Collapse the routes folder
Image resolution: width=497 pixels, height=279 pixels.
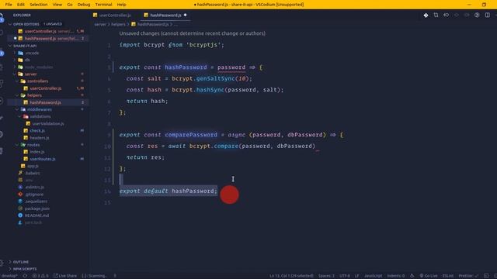tap(33, 145)
